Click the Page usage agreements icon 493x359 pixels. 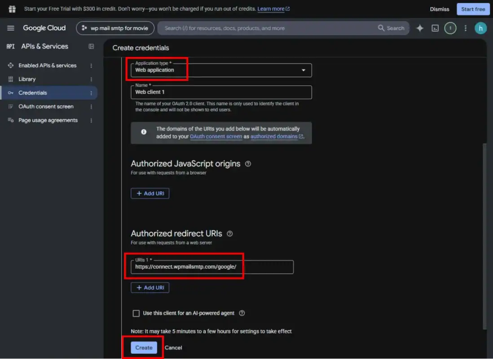(11, 120)
